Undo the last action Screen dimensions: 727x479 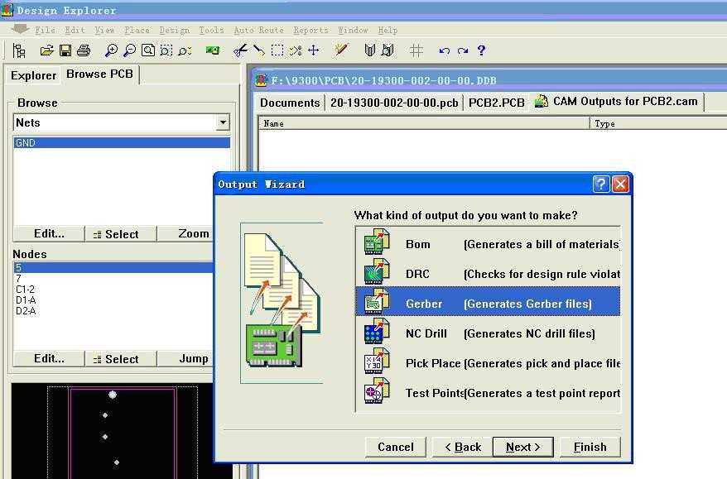pos(444,50)
